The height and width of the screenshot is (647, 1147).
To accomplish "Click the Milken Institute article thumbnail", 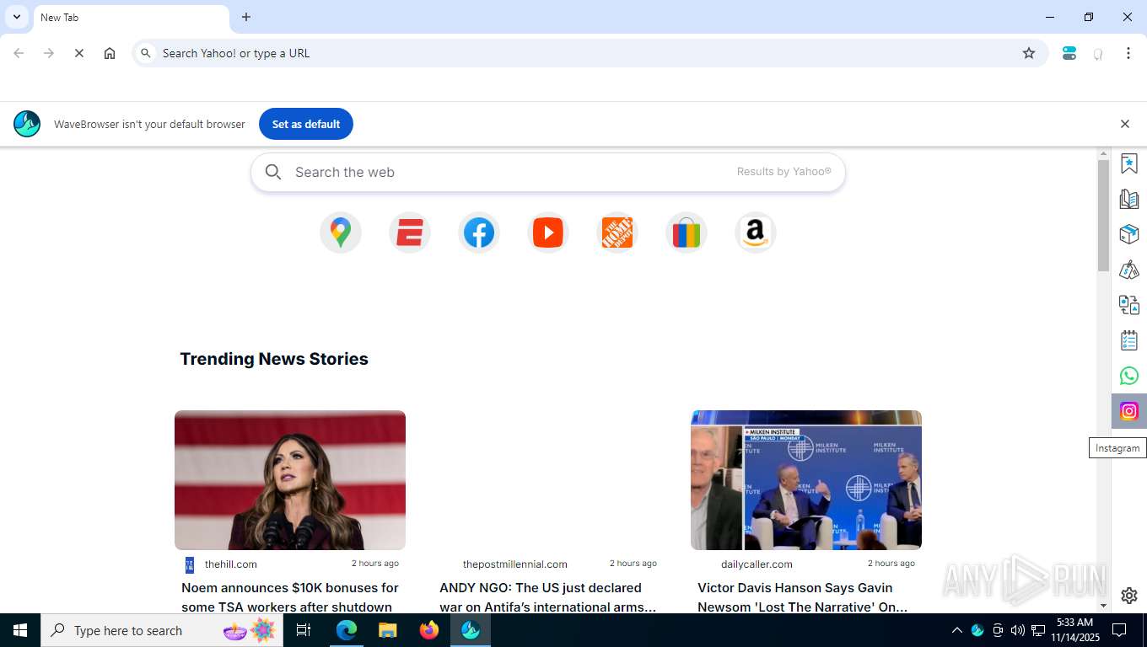I will [x=806, y=480].
